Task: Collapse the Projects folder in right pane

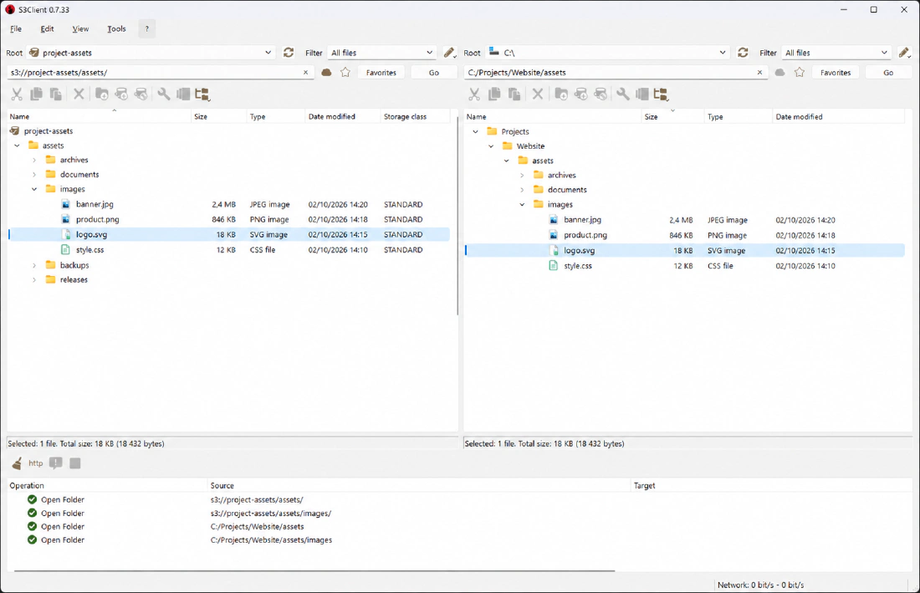Action: click(x=475, y=132)
